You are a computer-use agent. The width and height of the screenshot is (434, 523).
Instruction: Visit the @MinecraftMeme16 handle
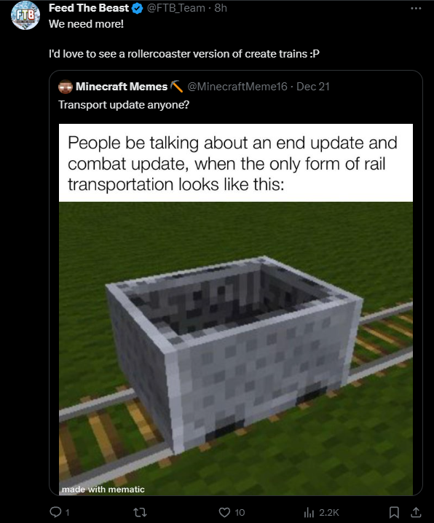click(237, 87)
